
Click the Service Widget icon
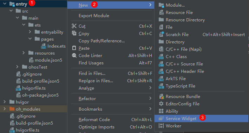coord(161,118)
